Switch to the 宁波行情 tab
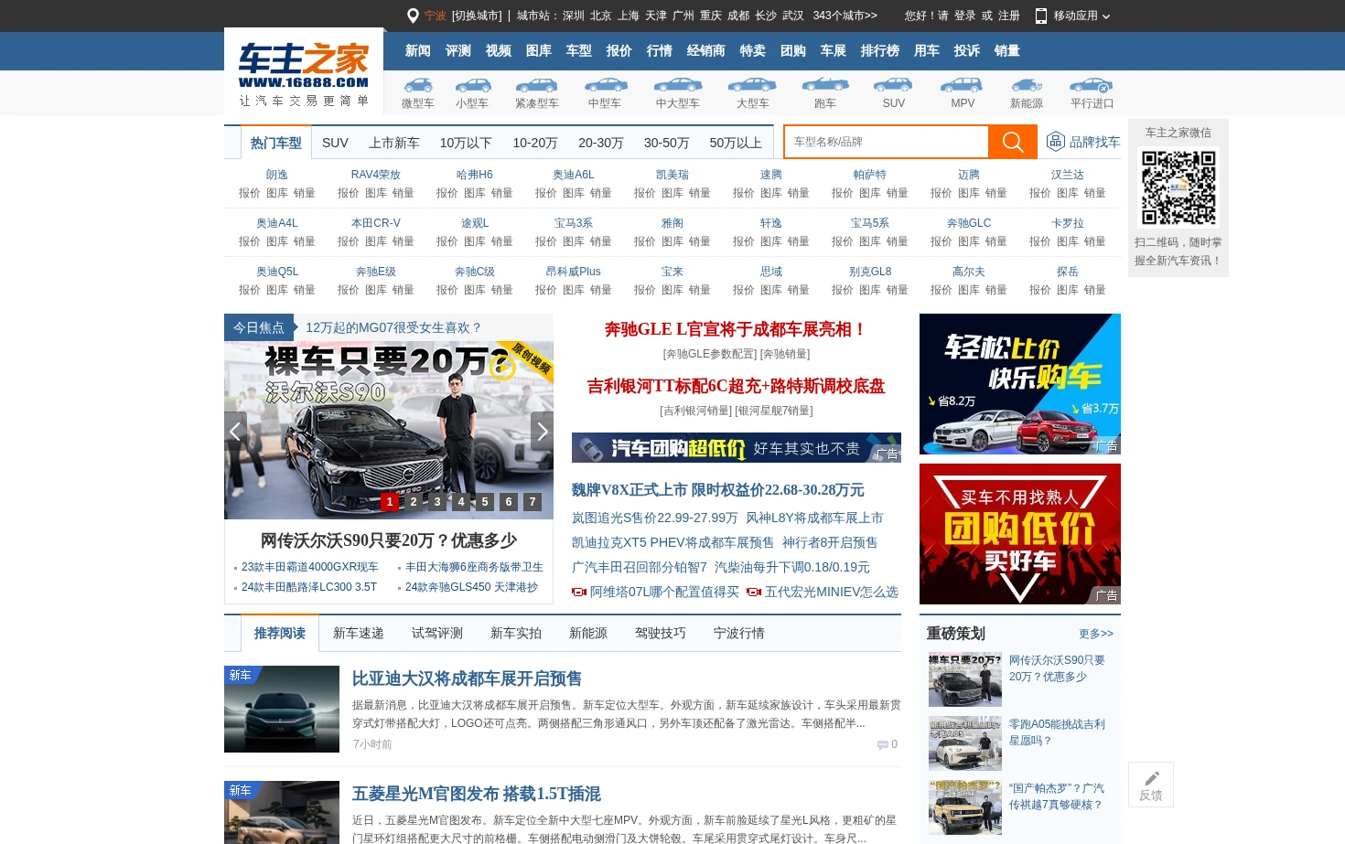 [x=739, y=634]
